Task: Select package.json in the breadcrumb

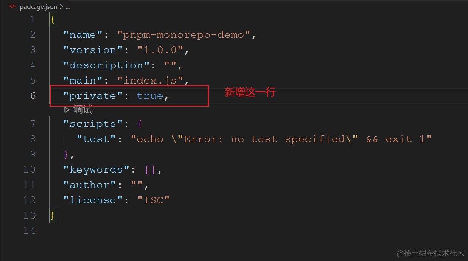Action: tap(39, 6)
